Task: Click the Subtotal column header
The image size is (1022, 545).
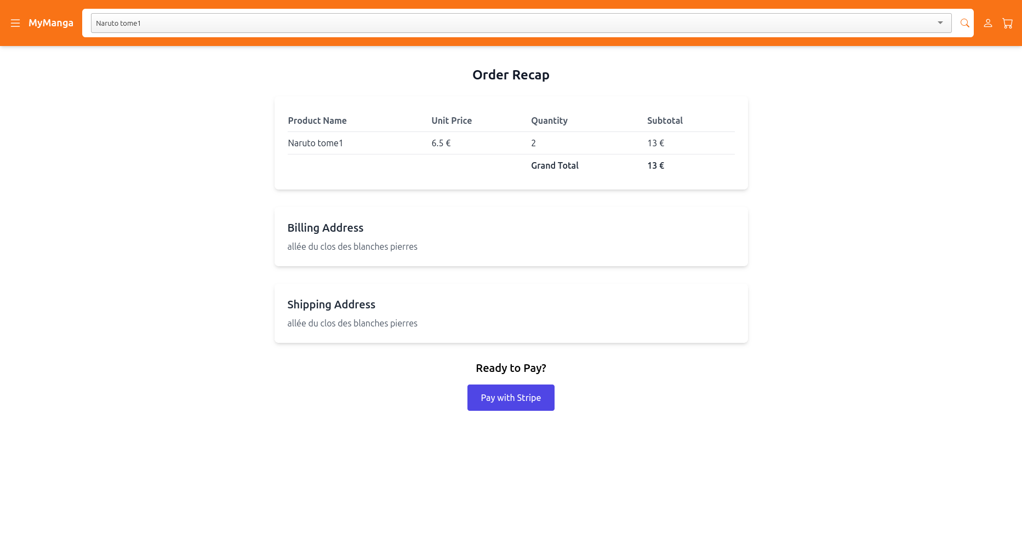Action: tap(665, 121)
